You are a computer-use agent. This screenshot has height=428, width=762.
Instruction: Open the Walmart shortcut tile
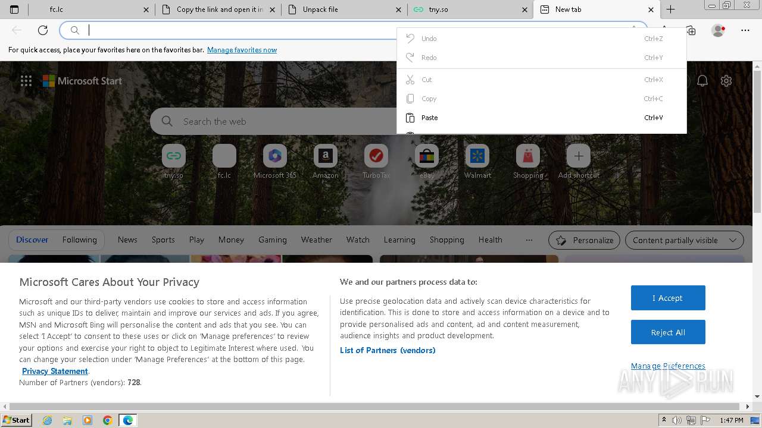coord(477,162)
